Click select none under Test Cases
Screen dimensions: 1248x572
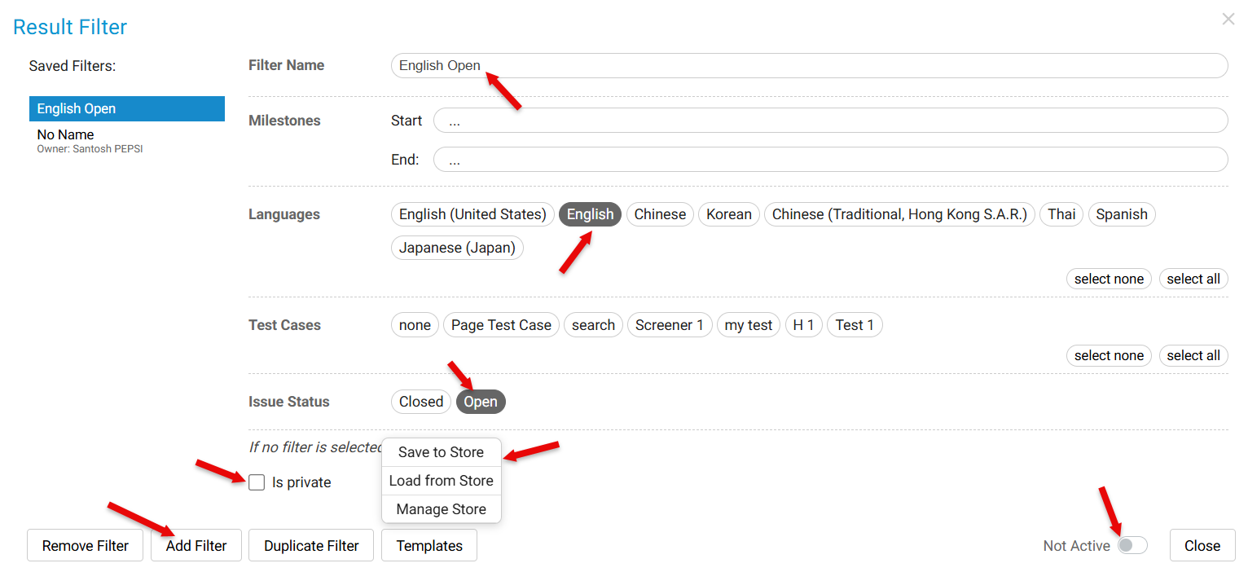(x=1109, y=355)
